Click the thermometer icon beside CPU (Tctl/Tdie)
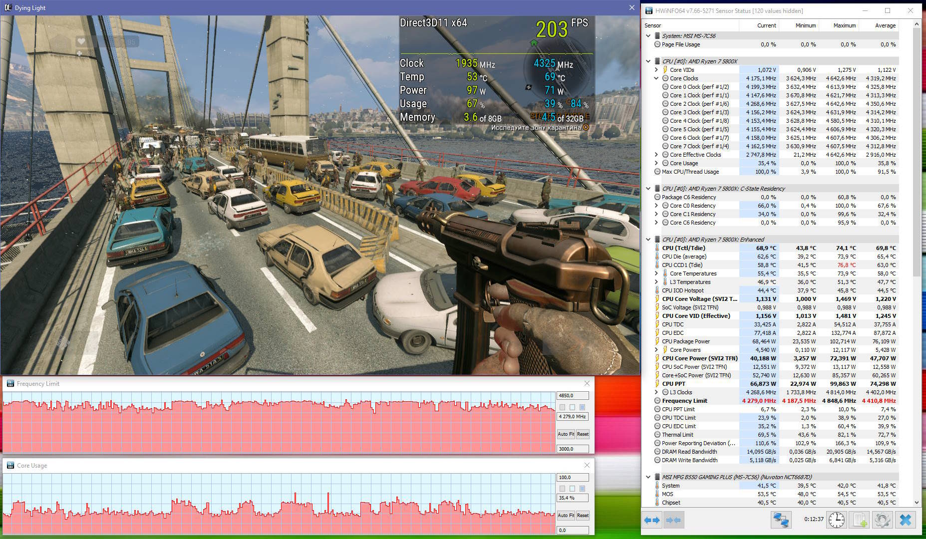926x539 pixels. [657, 248]
